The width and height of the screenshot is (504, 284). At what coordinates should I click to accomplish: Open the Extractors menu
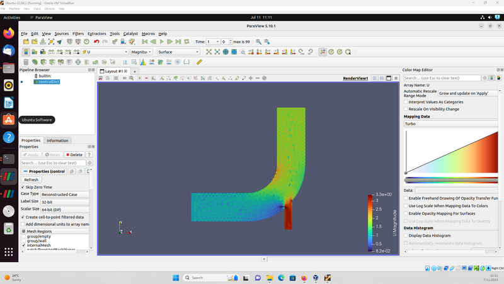[97, 33]
